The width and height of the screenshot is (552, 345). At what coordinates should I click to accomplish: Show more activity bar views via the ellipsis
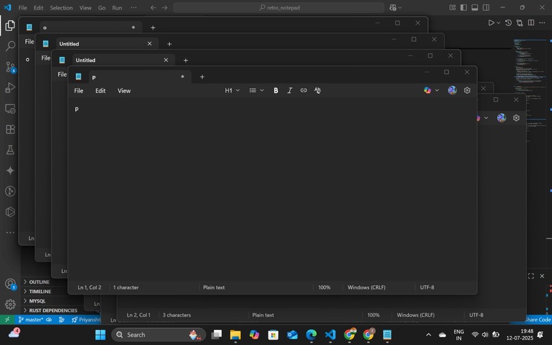click(x=10, y=232)
